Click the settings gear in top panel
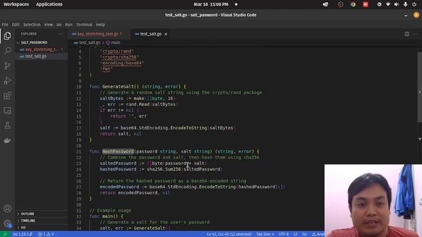The width and height of the screenshot is (422, 237). 379,5
